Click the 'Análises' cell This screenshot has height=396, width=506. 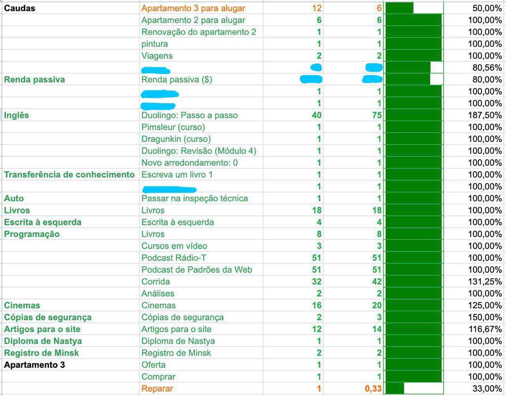coord(201,293)
